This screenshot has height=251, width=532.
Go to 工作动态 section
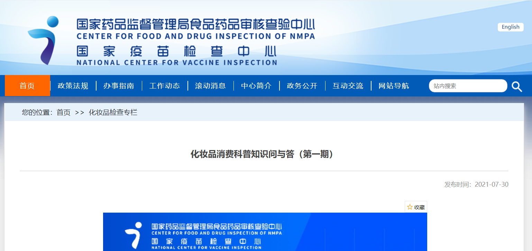pyautogui.click(x=165, y=86)
